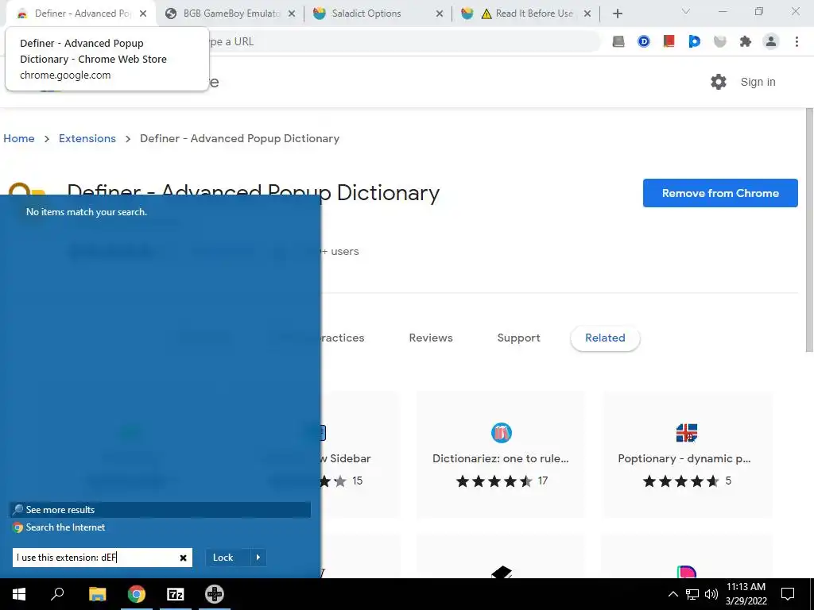Open the Chrome Web Store settings gear
This screenshot has width=814, height=610.
[719, 82]
